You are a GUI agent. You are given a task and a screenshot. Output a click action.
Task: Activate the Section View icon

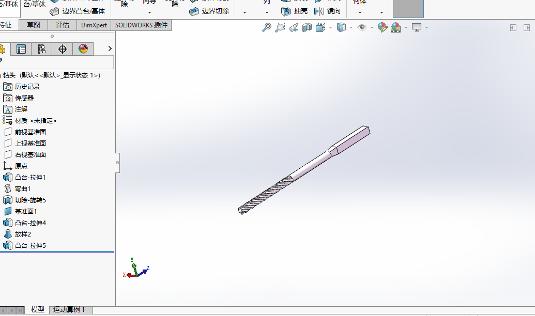307,27
